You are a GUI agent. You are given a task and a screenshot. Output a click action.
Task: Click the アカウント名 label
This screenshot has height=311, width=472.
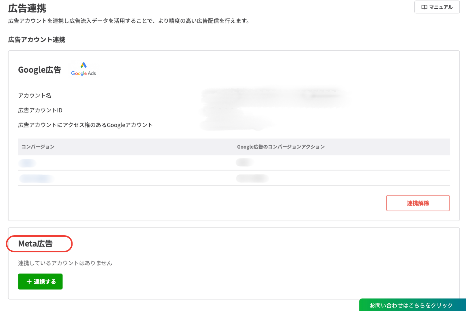(x=35, y=96)
